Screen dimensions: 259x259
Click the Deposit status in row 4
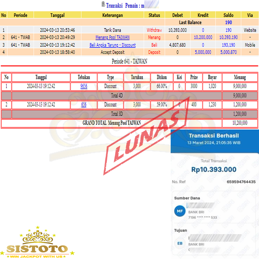154,52
